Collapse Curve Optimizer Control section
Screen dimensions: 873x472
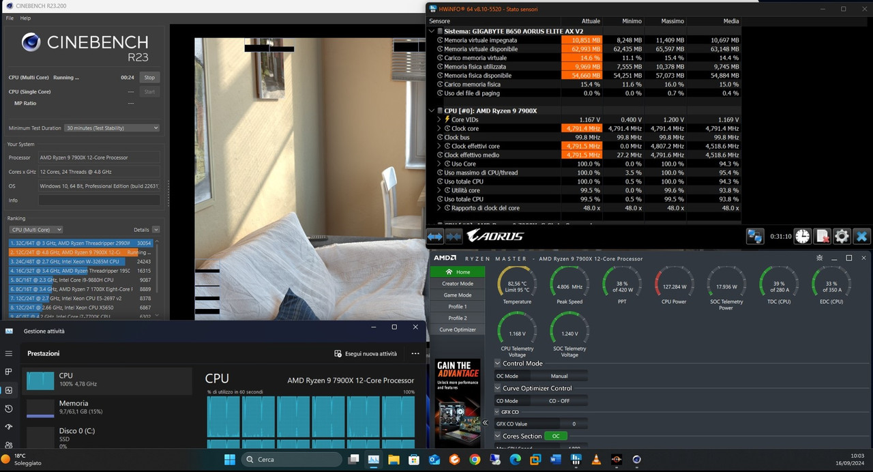pyautogui.click(x=498, y=388)
